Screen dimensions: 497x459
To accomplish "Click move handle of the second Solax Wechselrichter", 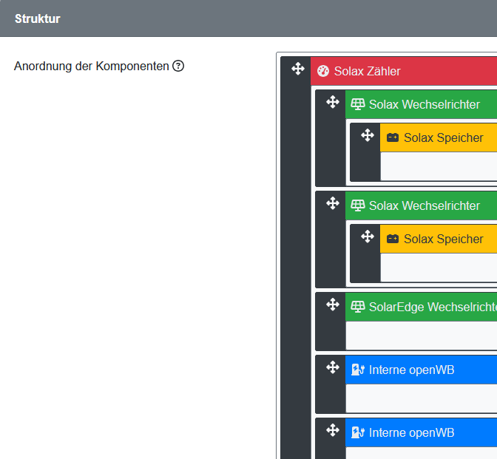I will point(333,203).
